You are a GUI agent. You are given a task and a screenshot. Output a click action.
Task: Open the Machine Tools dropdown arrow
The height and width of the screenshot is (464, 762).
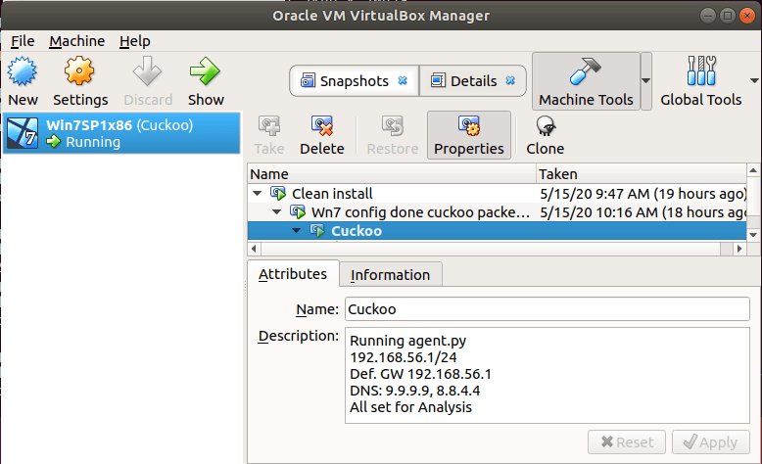(645, 80)
